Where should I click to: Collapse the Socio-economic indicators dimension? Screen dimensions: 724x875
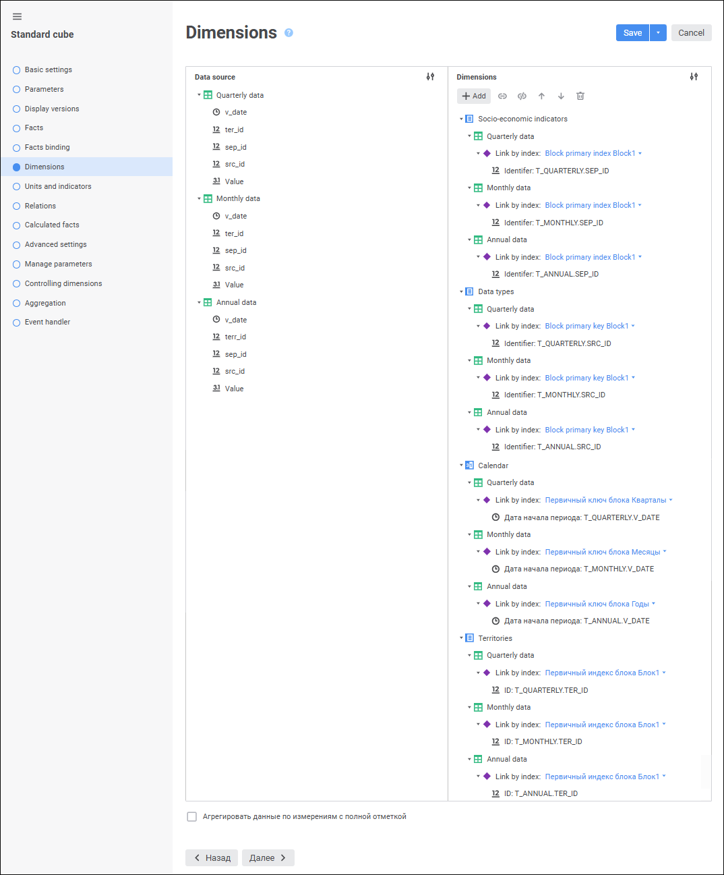461,119
